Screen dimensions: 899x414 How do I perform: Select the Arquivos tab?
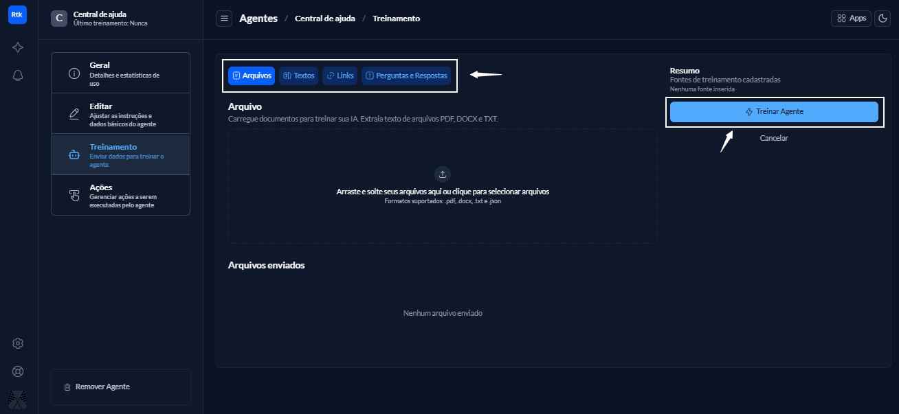click(252, 76)
